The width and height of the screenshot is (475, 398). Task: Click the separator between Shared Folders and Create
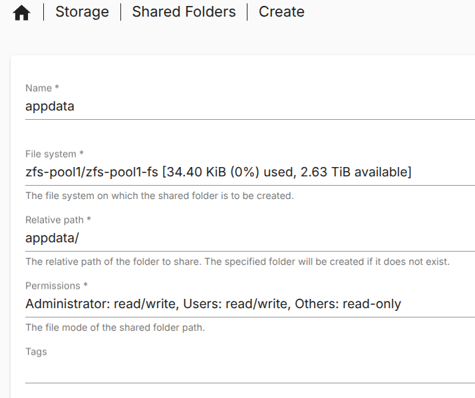[x=247, y=12]
